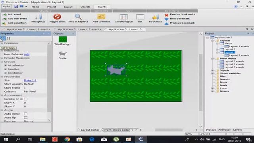
Task: Click Remove bookmarks red cross icon
Action: 166,15
